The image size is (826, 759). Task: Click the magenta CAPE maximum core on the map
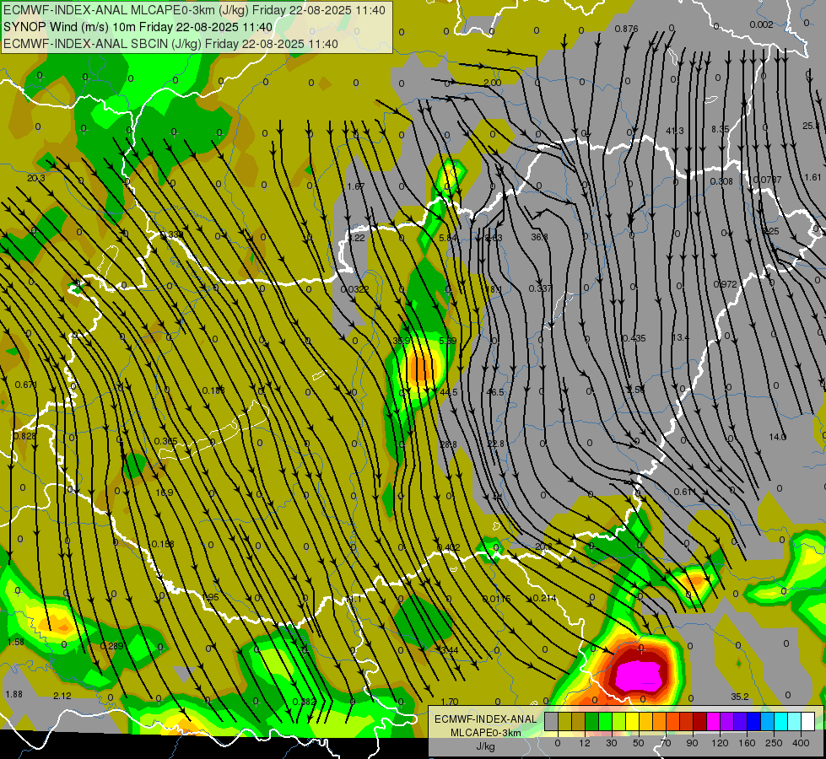(639, 676)
